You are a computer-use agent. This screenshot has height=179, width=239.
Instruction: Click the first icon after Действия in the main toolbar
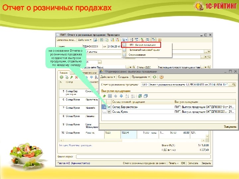[x=95, y=40]
